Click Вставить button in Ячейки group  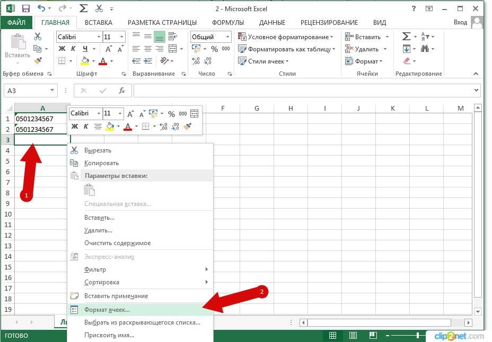click(x=363, y=37)
